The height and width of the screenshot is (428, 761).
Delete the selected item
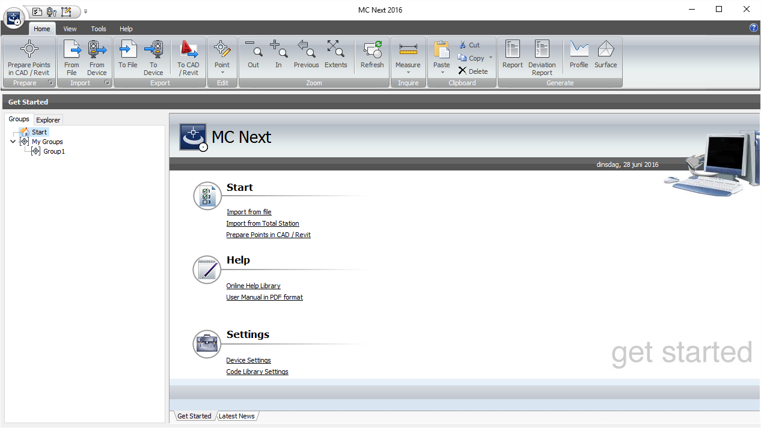473,71
